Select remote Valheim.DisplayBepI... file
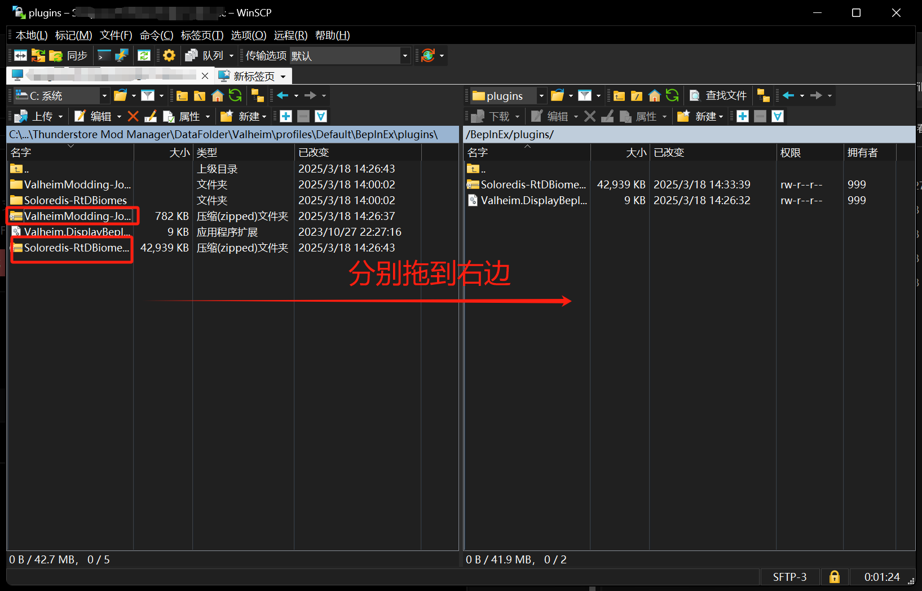Image resolution: width=922 pixels, height=591 pixels. coord(527,200)
